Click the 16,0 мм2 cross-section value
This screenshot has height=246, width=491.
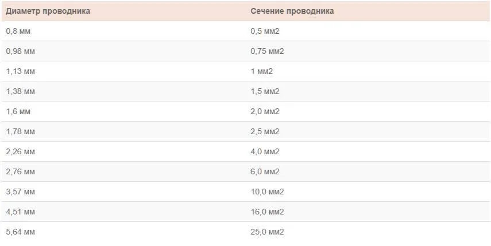click(x=267, y=212)
